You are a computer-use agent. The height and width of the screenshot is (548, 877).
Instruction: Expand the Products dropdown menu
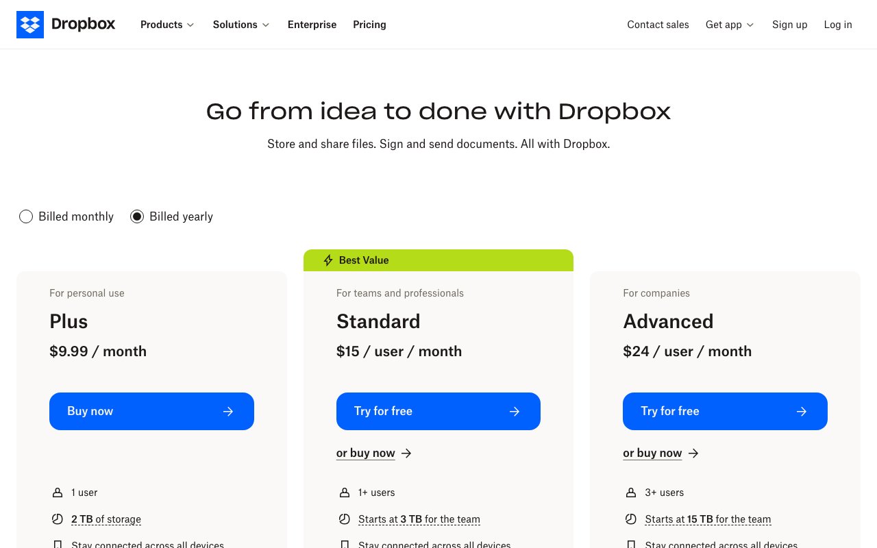167,25
